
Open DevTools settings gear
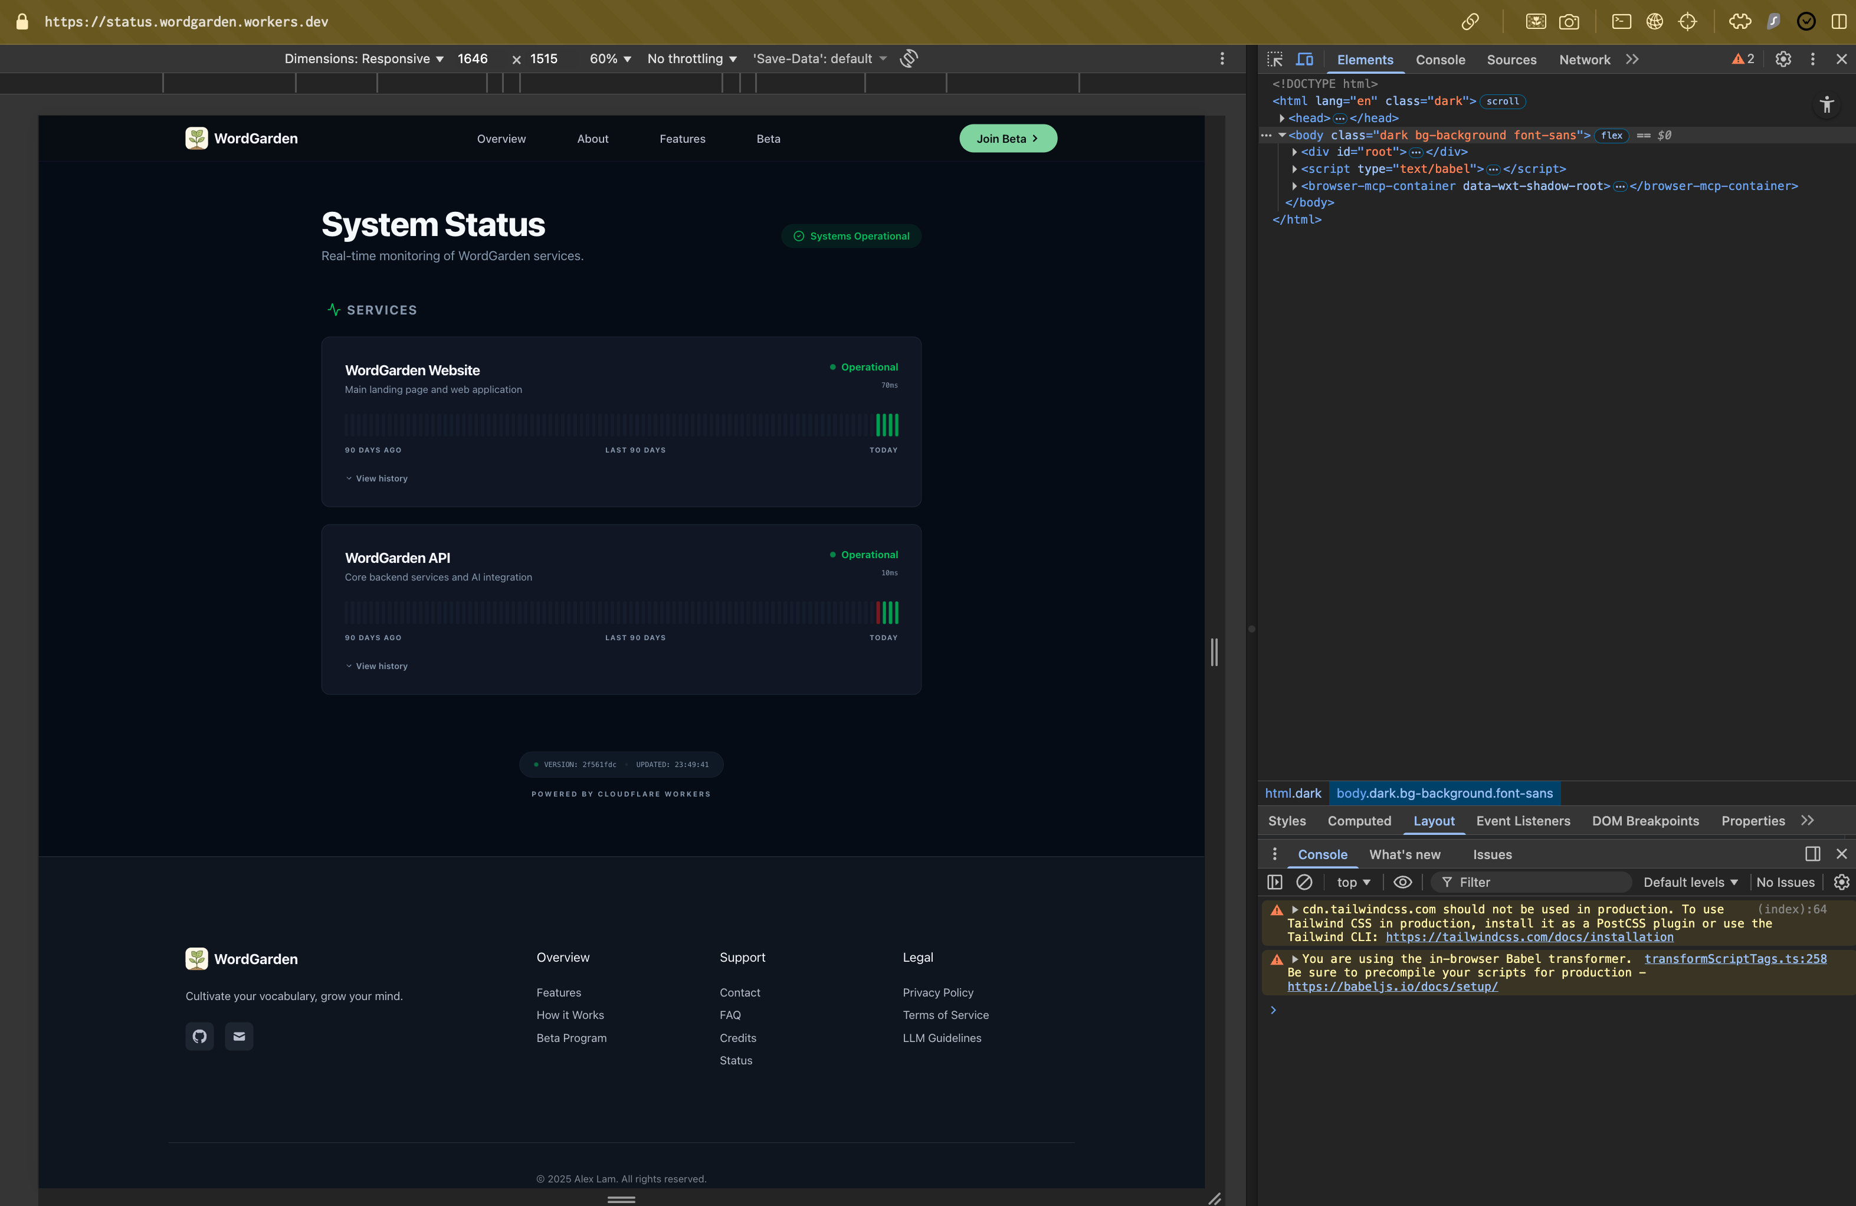point(1783,59)
